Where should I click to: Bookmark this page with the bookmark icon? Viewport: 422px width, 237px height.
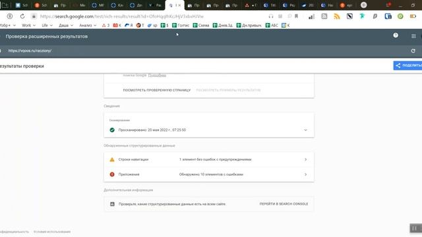tap(296, 16)
